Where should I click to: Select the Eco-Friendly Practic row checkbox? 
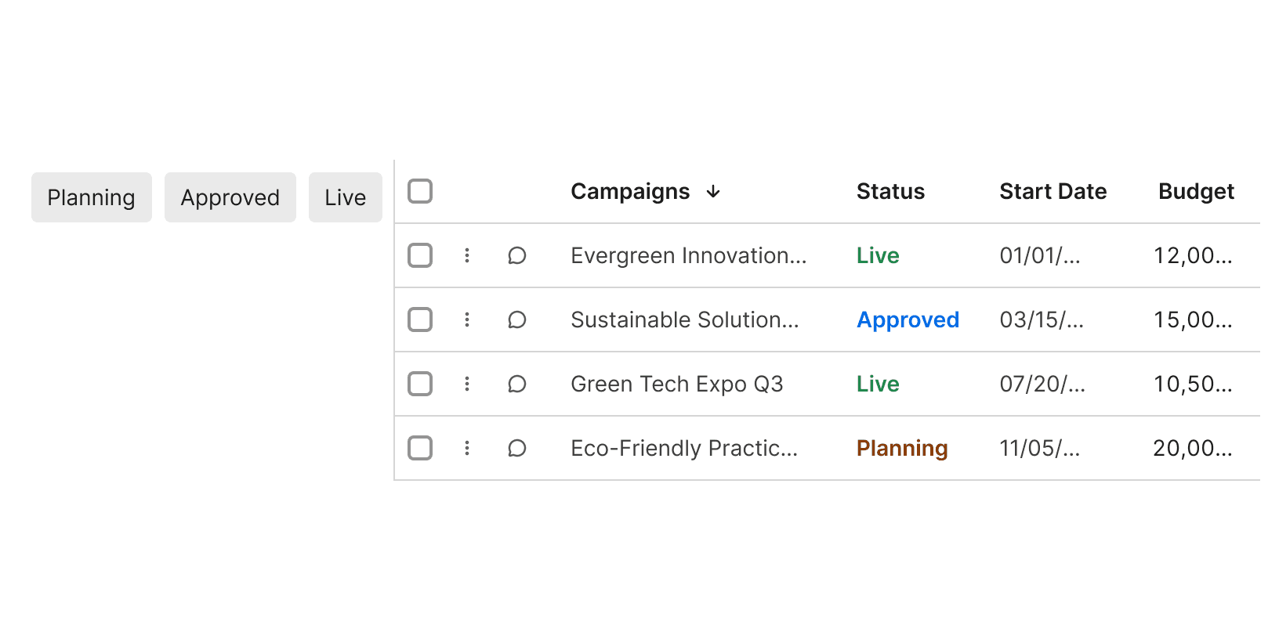[420, 448]
